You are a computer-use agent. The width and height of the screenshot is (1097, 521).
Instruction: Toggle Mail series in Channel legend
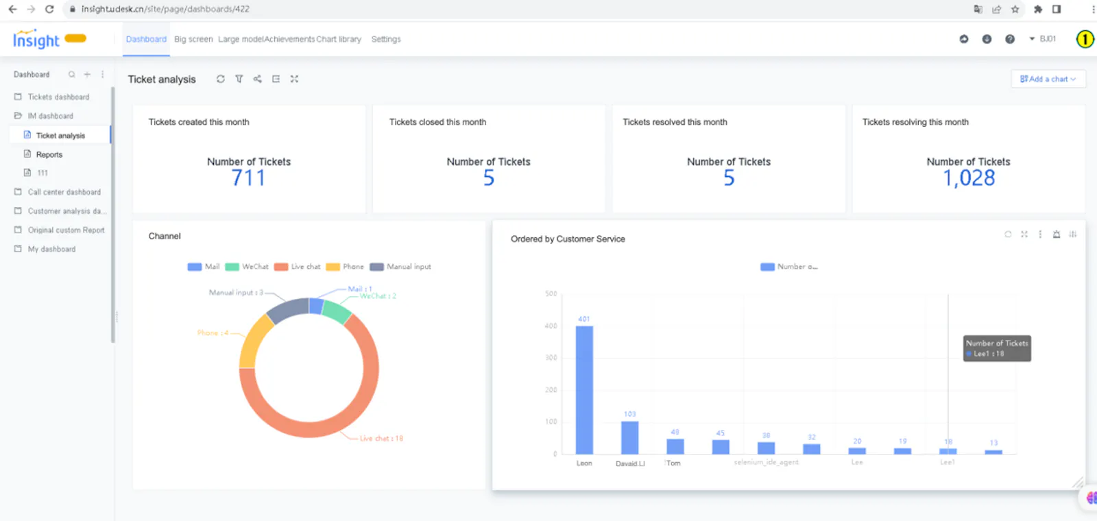[x=203, y=267]
